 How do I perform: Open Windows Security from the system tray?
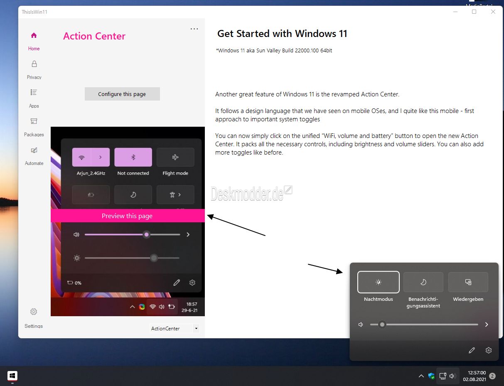point(431,376)
